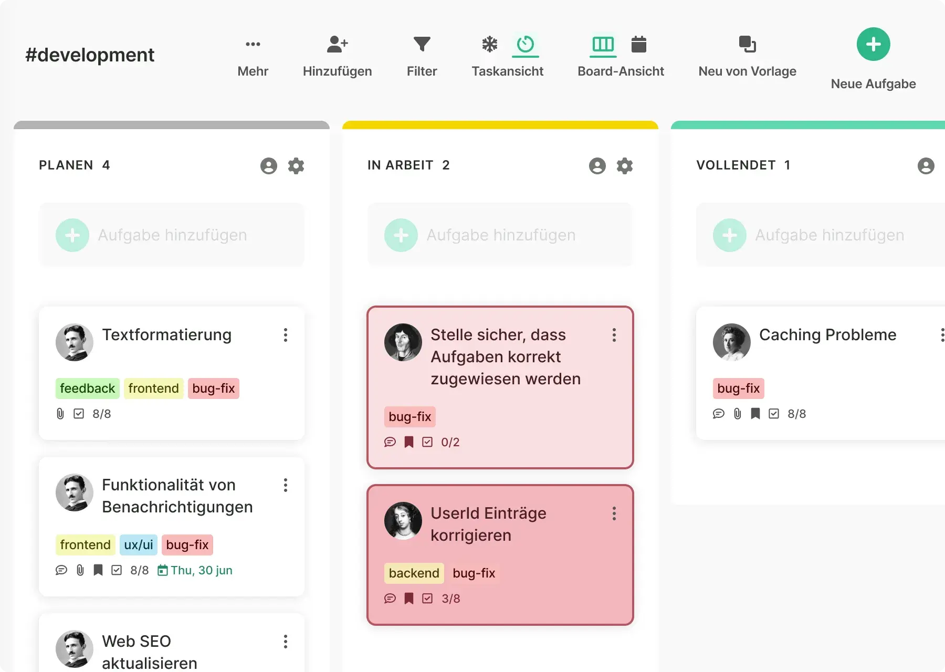Click Aufgabe hinzufügen in the Planen column

(x=172, y=235)
